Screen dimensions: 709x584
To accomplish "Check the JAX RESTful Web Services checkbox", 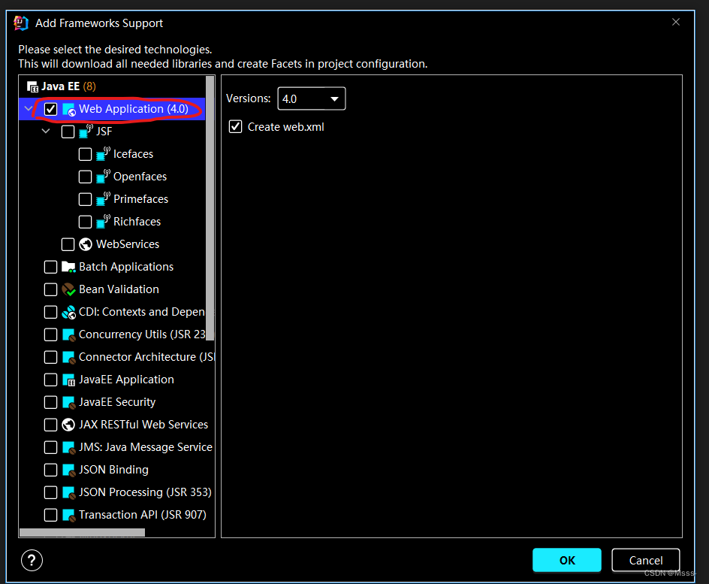I will 50,425.
